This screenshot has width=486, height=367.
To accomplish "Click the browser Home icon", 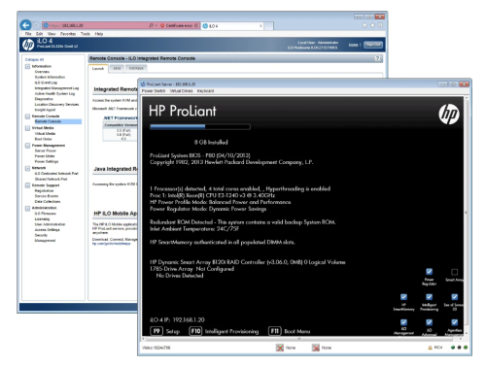I will 364,25.
